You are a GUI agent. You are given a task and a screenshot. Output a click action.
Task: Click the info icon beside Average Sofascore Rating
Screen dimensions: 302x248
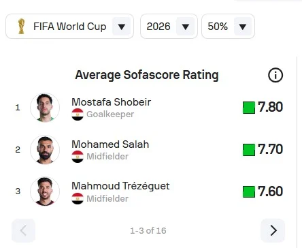pos(275,75)
